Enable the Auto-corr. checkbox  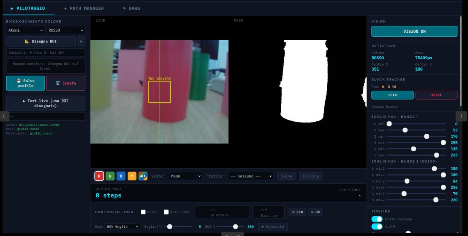[x=166, y=212]
